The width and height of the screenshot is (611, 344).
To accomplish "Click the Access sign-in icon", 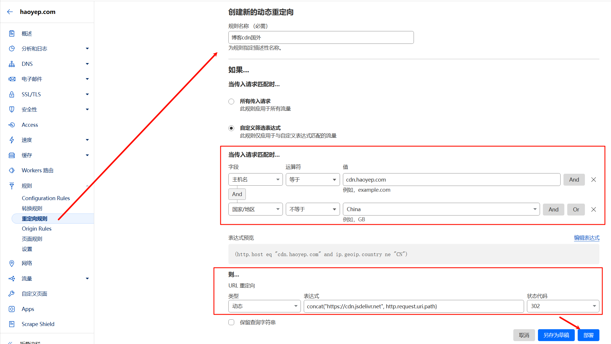I will (12, 125).
